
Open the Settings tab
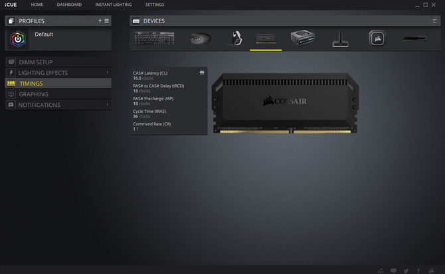(x=155, y=5)
